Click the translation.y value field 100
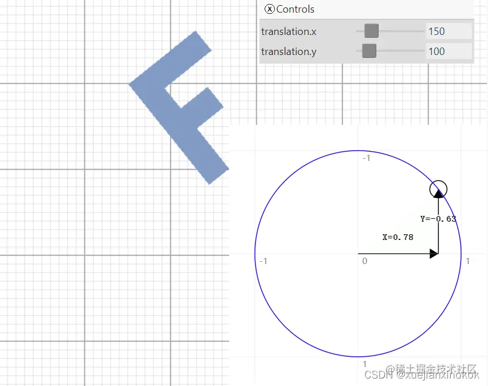Viewport: 488px width, 386px height. pyautogui.click(x=449, y=51)
